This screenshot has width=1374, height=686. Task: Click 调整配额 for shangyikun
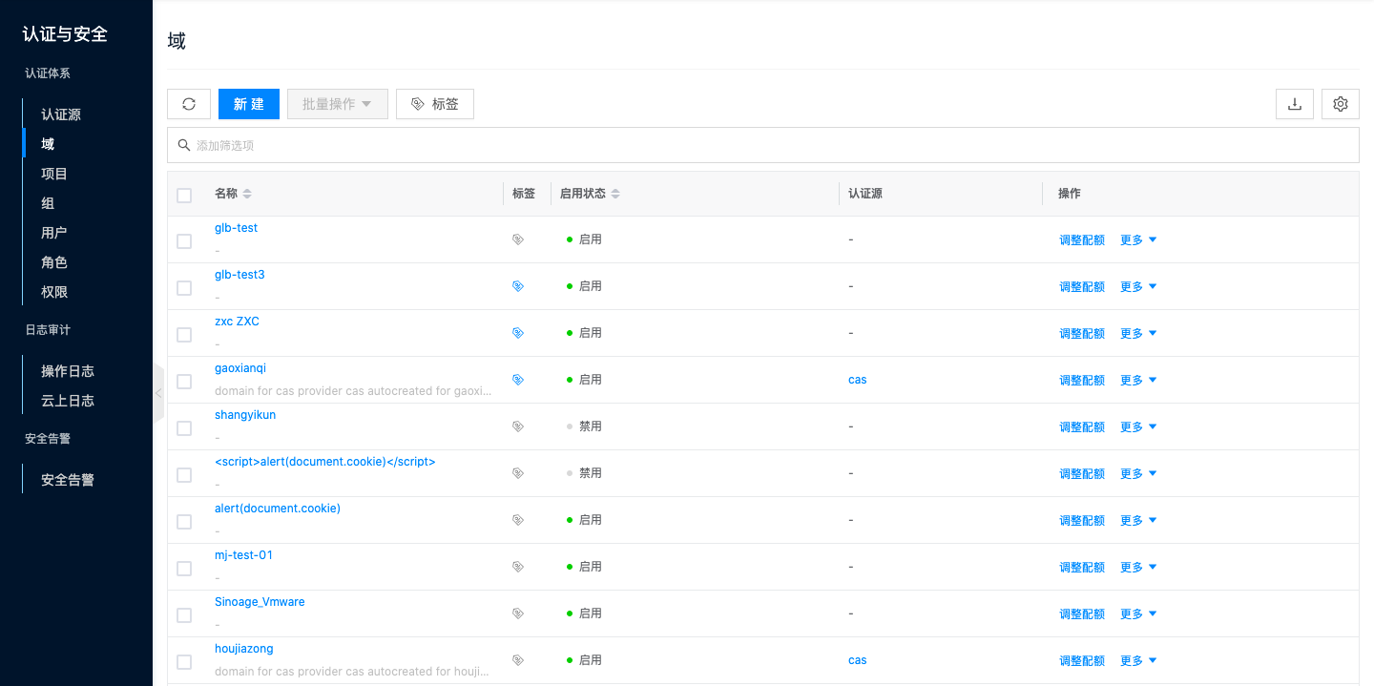click(x=1082, y=427)
